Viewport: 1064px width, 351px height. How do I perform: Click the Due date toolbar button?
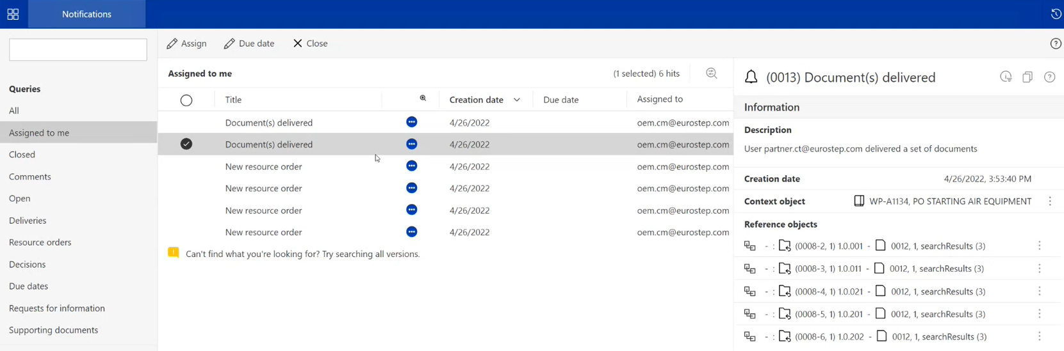[x=249, y=43]
